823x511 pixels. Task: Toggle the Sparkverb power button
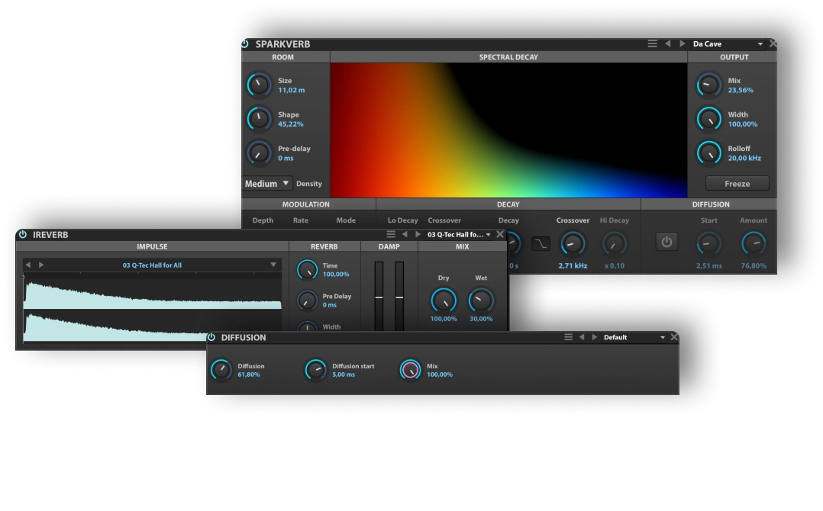click(245, 44)
